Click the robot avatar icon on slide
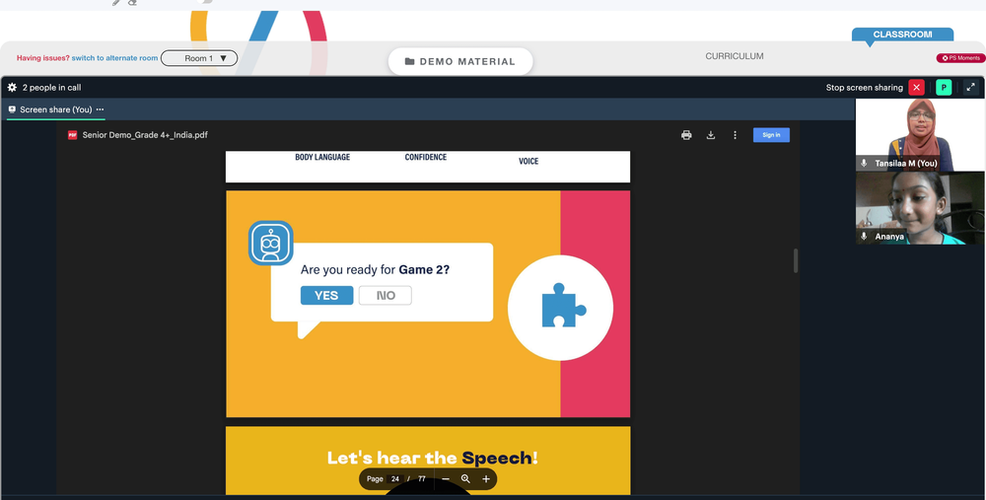Viewport: 986px width, 500px height. pyautogui.click(x=271, y=243)
